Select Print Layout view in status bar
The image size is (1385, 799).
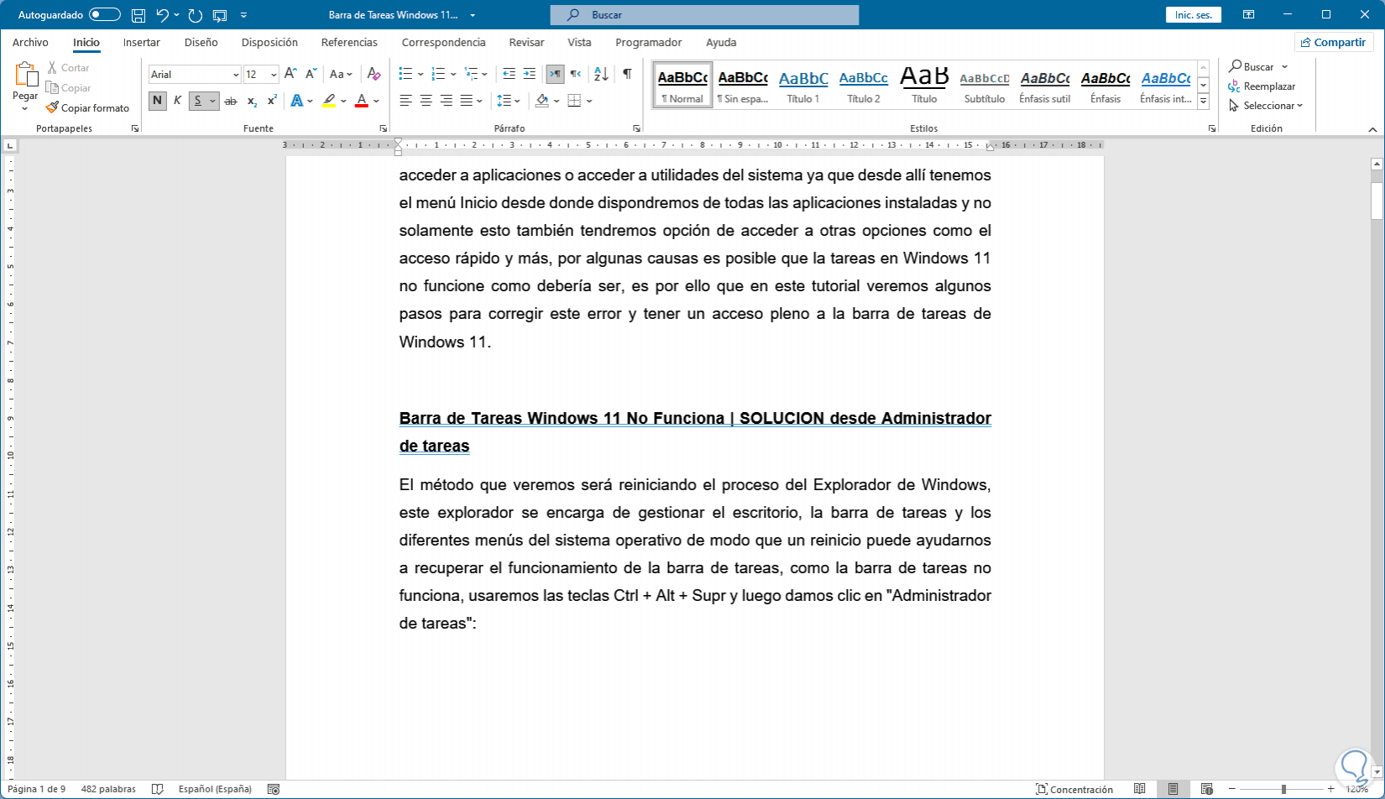pos(1173,789)
